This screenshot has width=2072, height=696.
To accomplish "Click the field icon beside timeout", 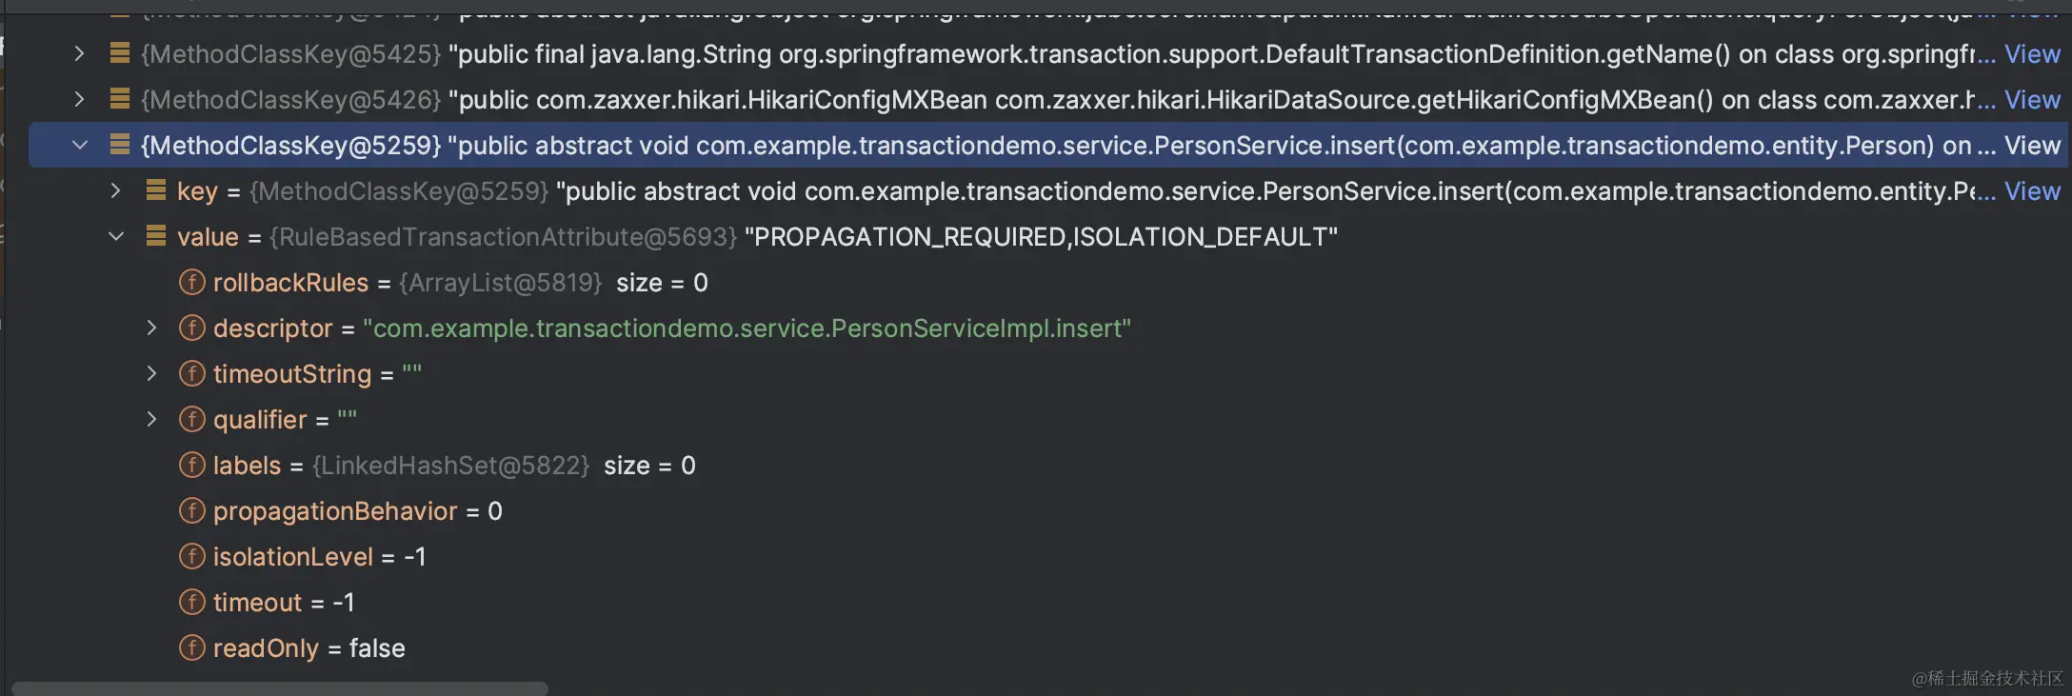I will pos(191,602).
